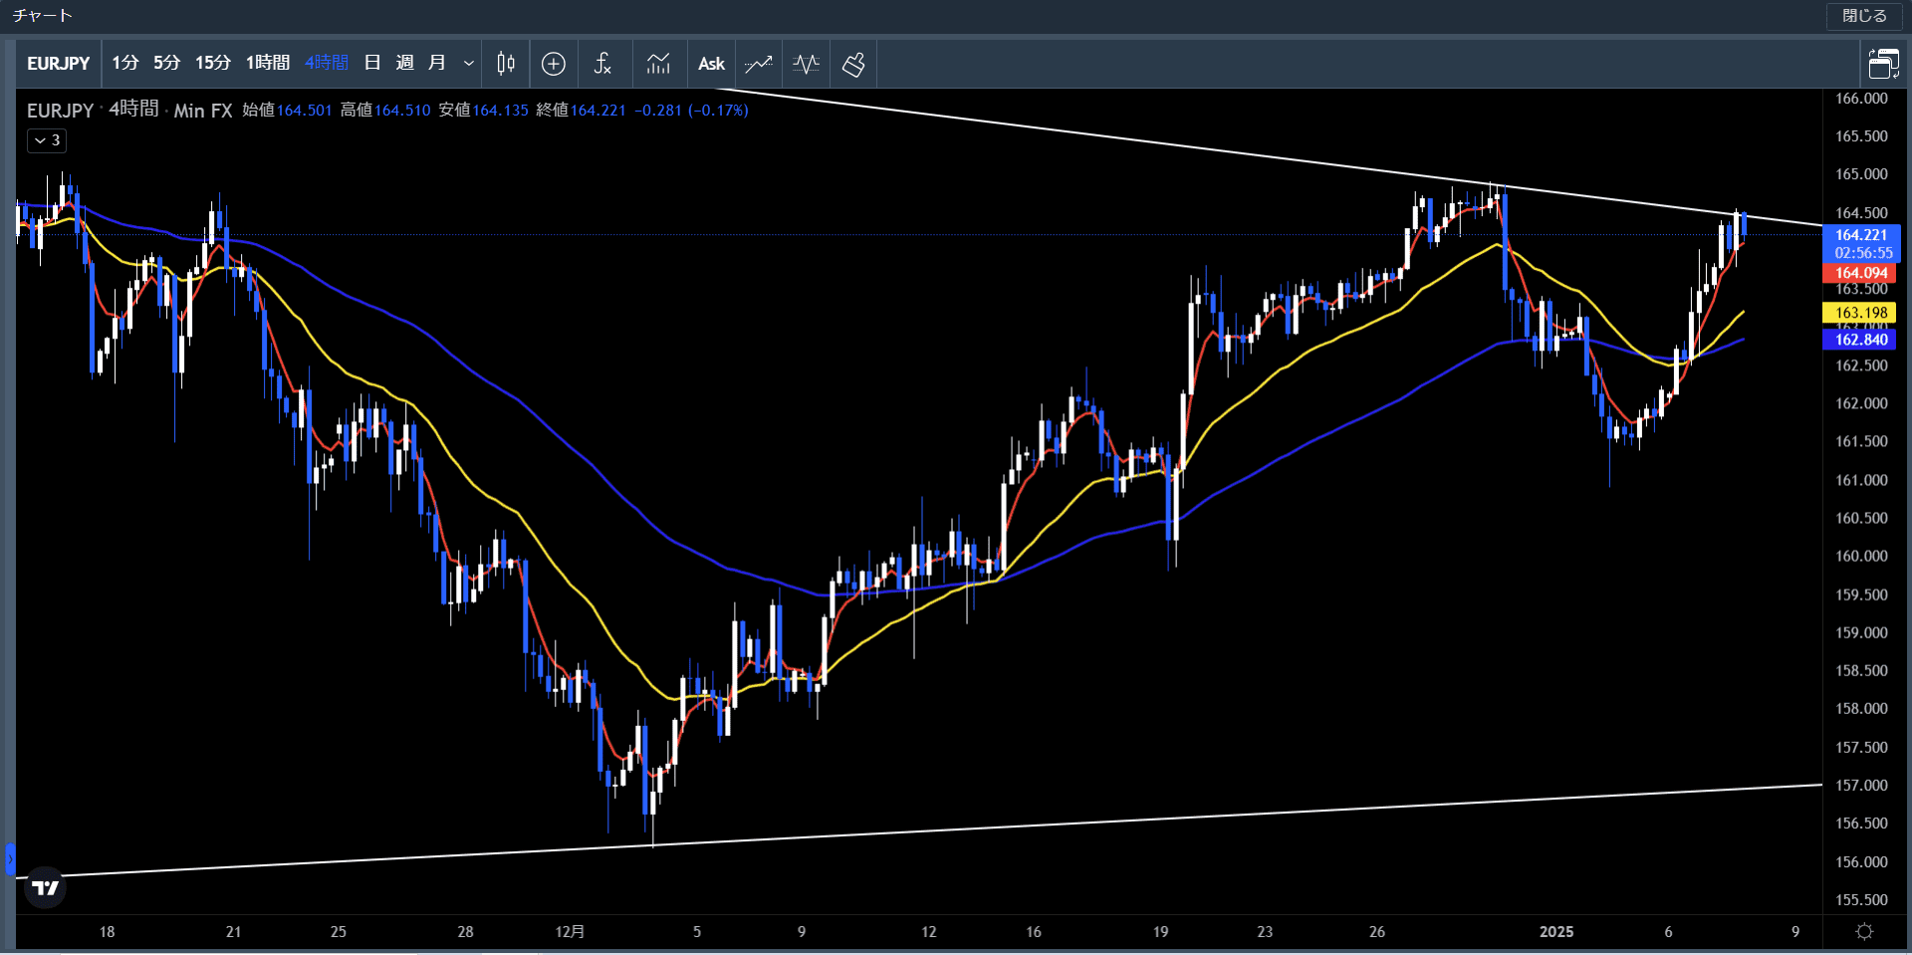
Task: Open chart settings gear at bottom right
Action: [1865, 932]
